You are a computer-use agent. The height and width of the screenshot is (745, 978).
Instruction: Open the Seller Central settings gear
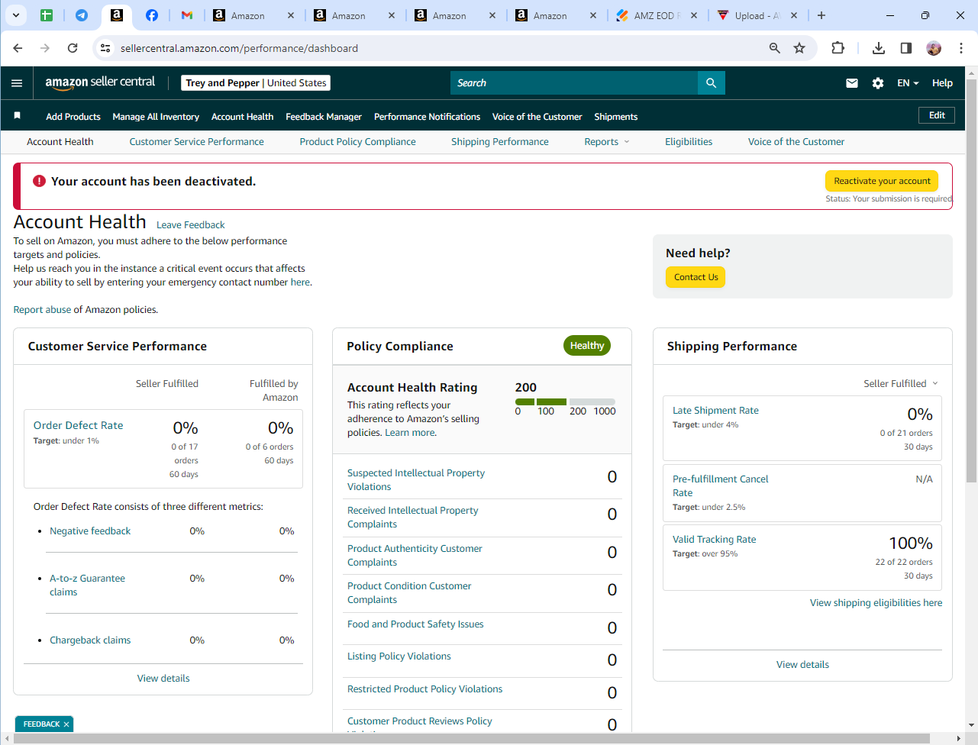click(x=878, y=83)
